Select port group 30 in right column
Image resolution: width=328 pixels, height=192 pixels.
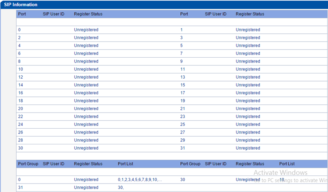[183, 179]
